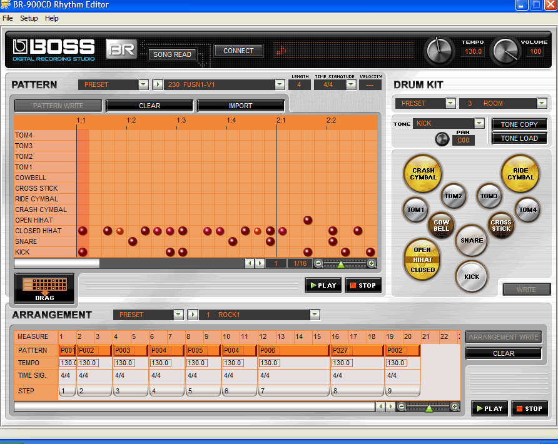This screenshot has width=558, height=444.
Task: Zoom in pattern grid with plus icon
Action: coord(372,264)
